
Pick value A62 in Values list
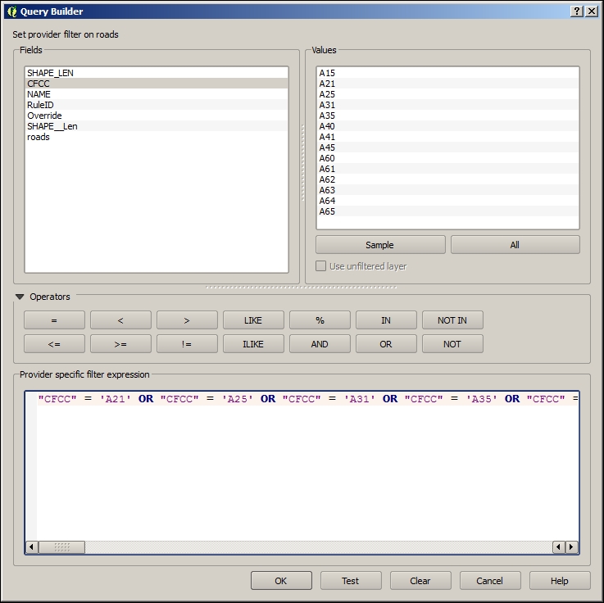[x=448, y=179]
